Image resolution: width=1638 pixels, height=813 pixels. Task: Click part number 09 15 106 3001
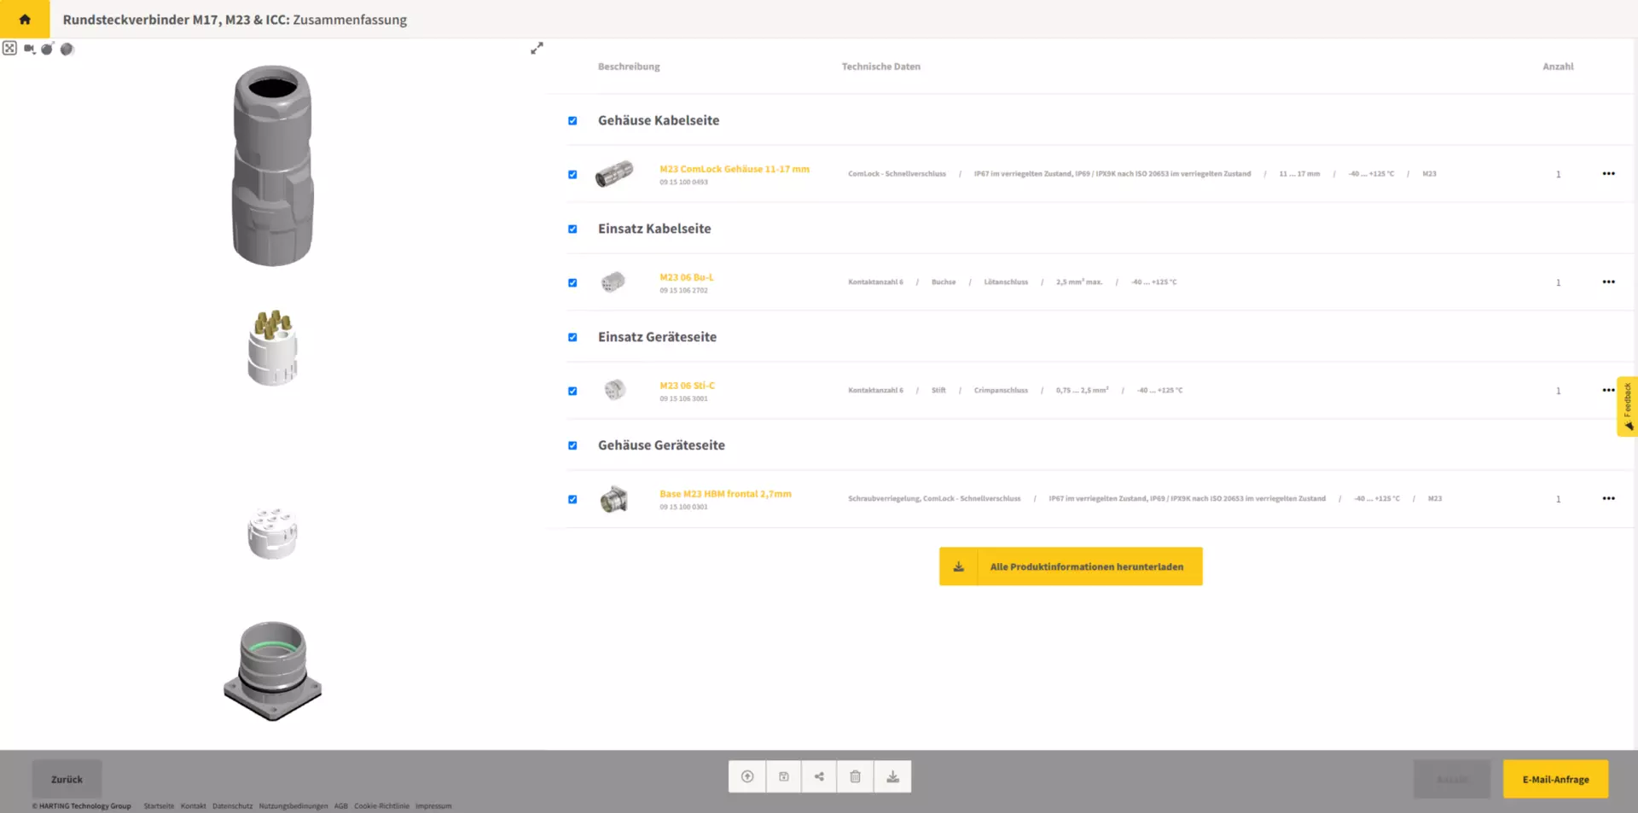[683, 398]
